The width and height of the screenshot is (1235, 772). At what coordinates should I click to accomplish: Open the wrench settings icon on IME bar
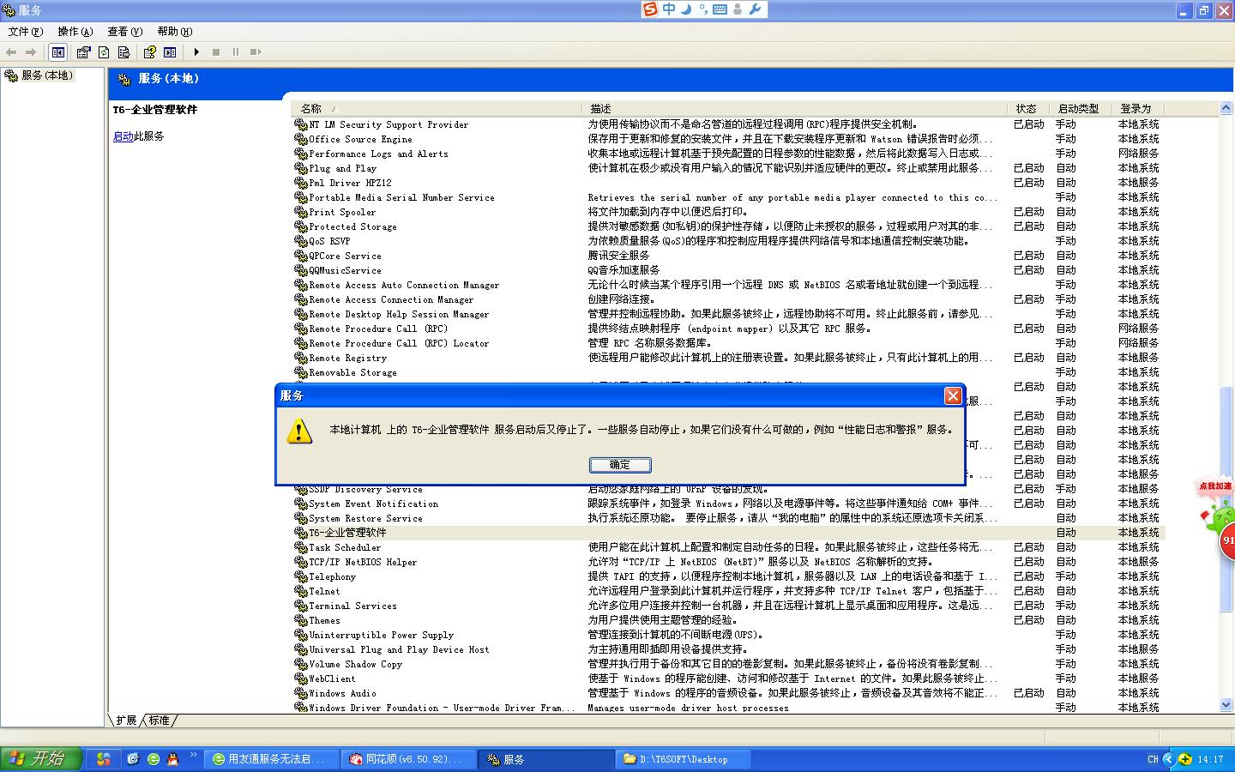click(755, 9)
